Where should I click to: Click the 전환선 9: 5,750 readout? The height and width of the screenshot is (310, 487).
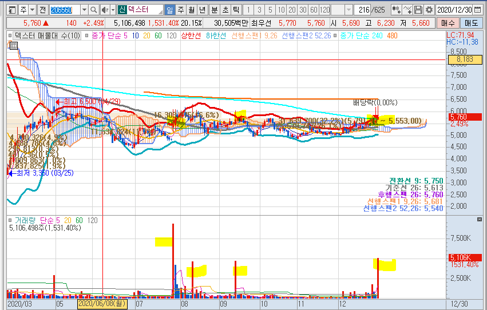[x=416, y=181]
